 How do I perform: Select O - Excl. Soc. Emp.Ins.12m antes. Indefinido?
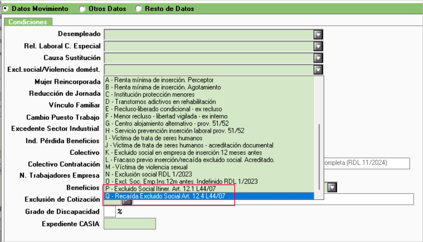click(209, 181)
